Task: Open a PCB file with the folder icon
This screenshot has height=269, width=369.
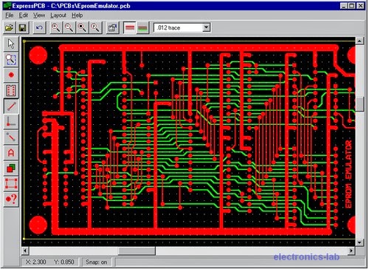Action: click(10, 27)
